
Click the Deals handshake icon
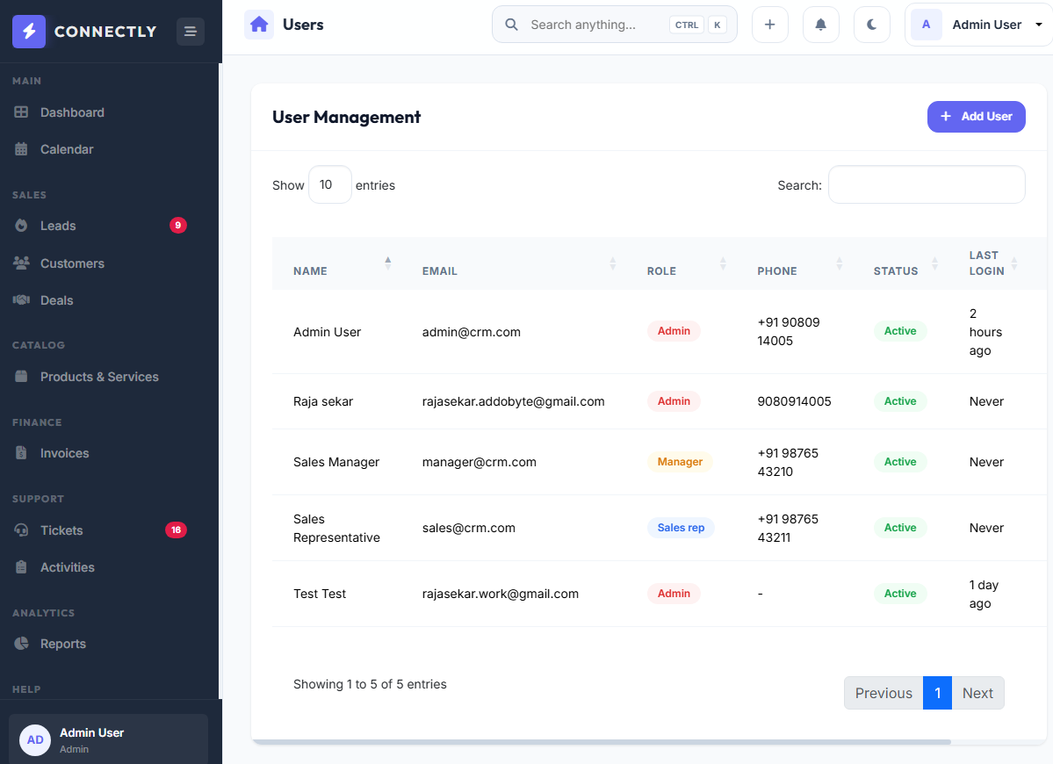click(21, 300)
